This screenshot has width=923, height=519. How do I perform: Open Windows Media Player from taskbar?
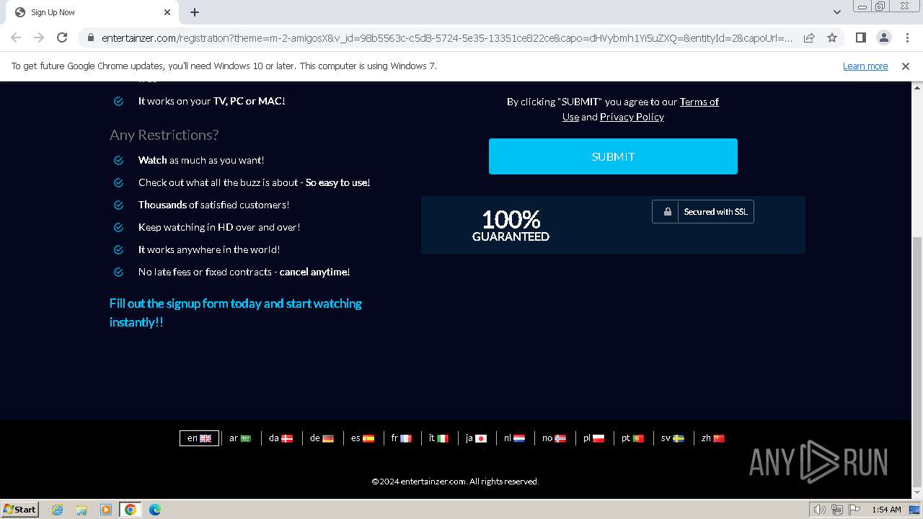[x=106, y=510]
